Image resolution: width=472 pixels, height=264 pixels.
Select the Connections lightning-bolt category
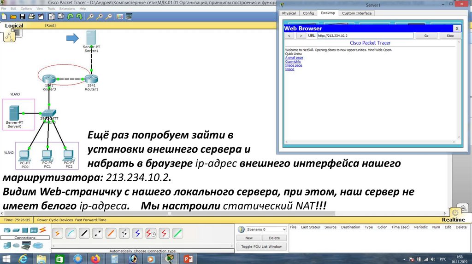coord(43,230)
